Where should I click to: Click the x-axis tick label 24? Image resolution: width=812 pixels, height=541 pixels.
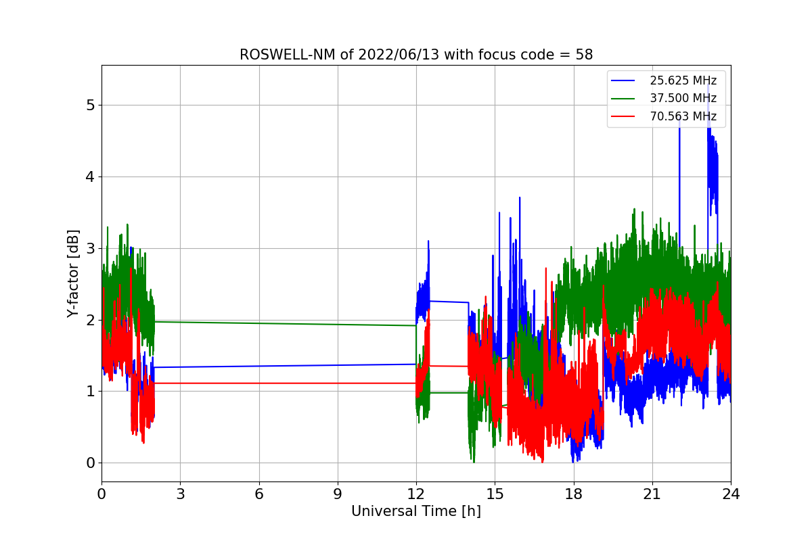[x=731, y=494]
